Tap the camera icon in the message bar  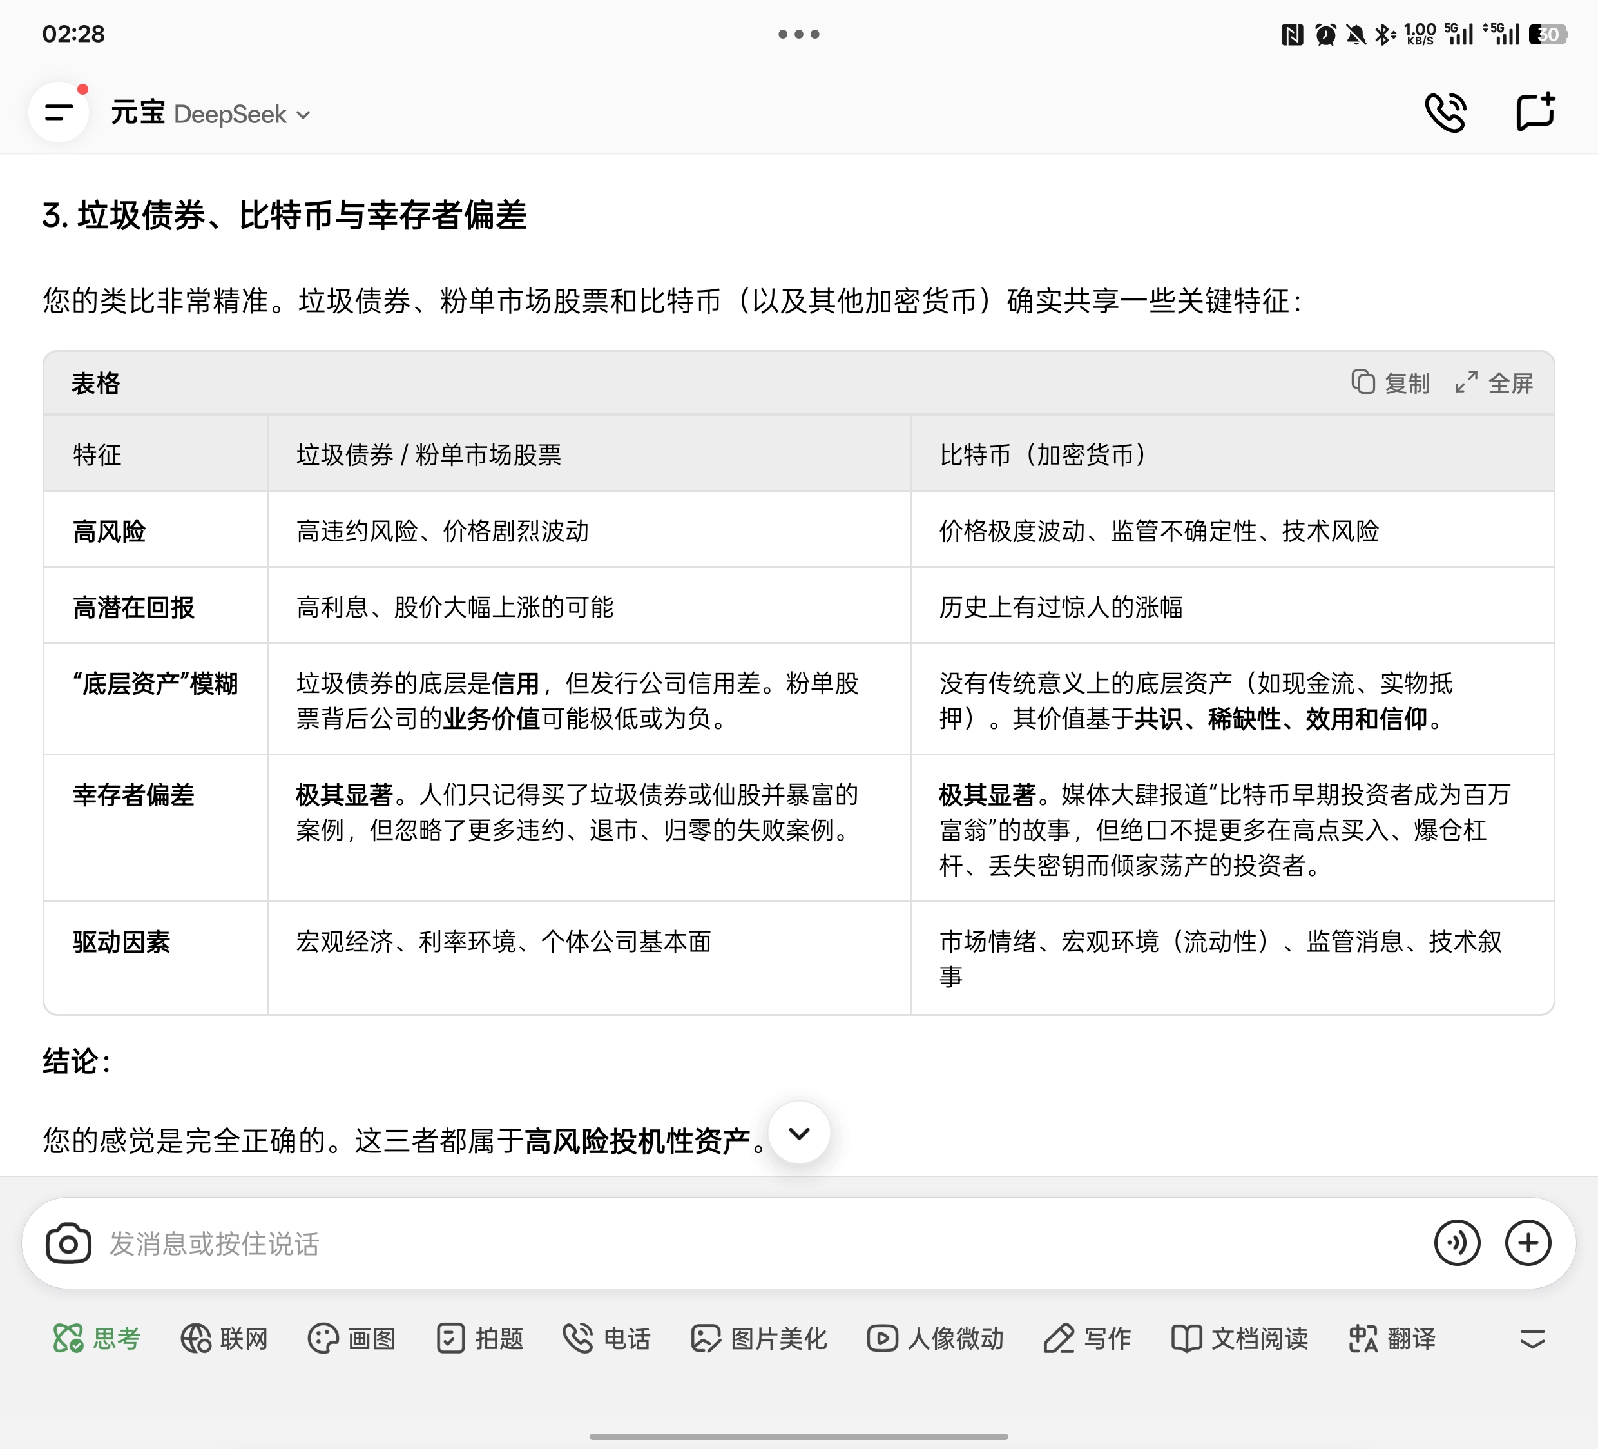(68, 1243)
